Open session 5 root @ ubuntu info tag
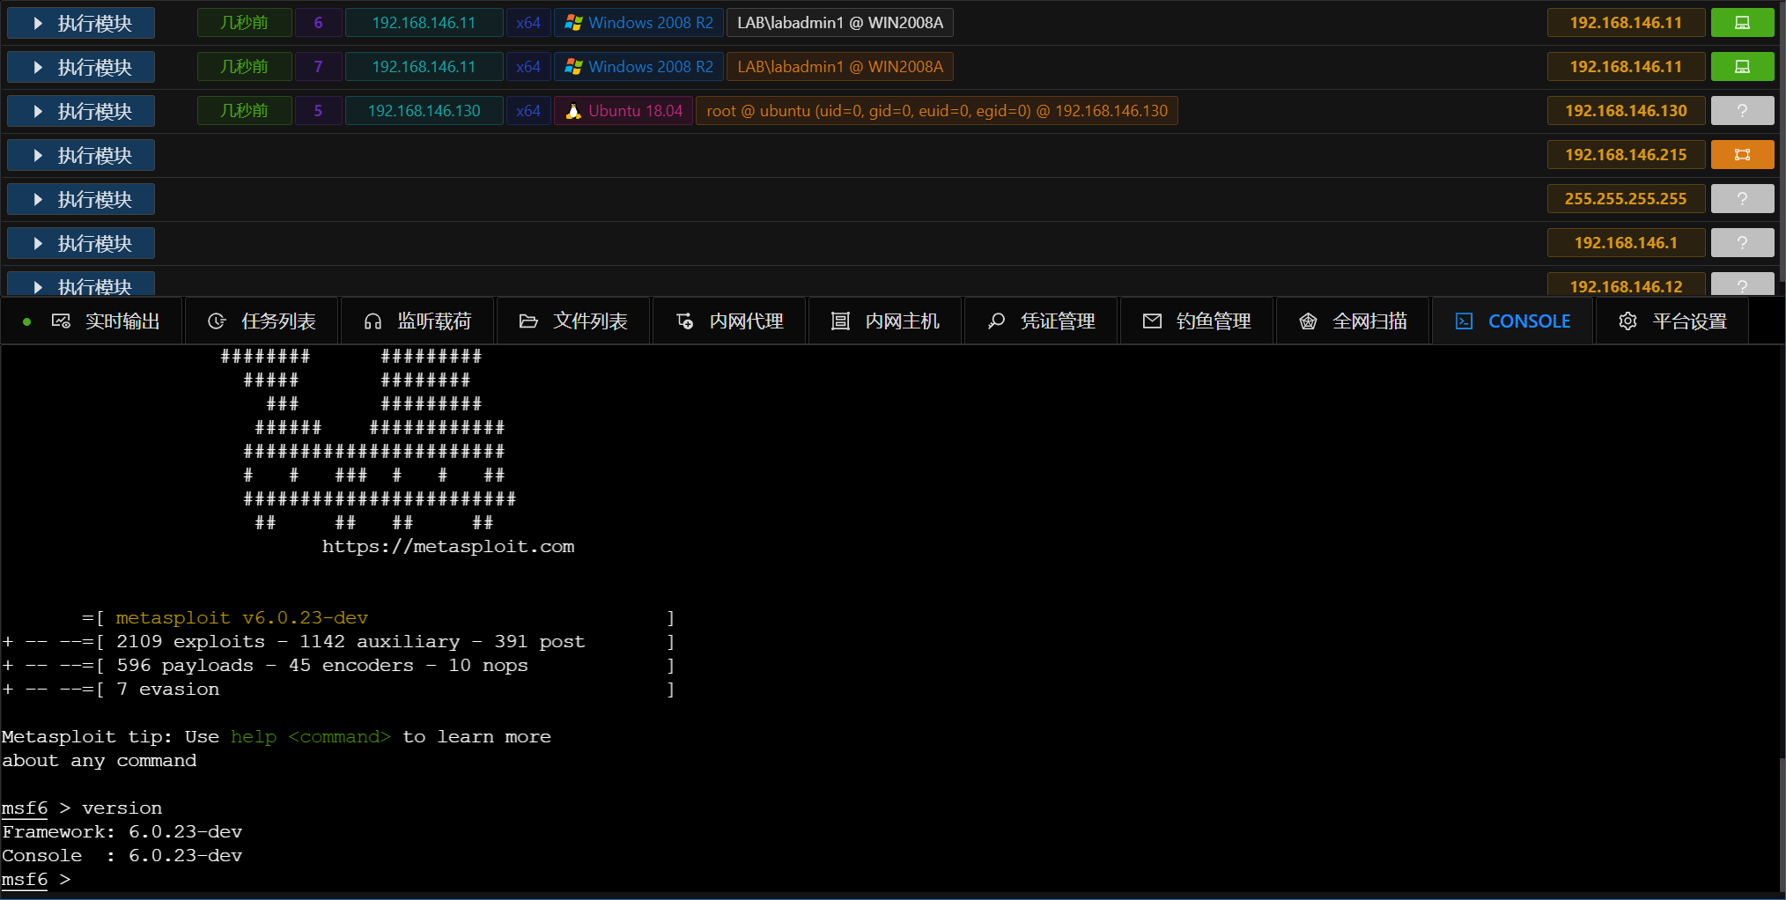This screenshot has height=900, width=1786. (936, 111)
